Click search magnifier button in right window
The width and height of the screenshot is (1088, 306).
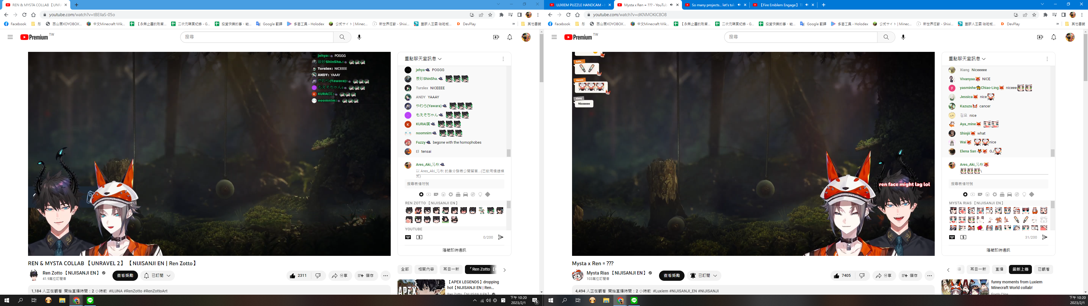click(886, 37)
